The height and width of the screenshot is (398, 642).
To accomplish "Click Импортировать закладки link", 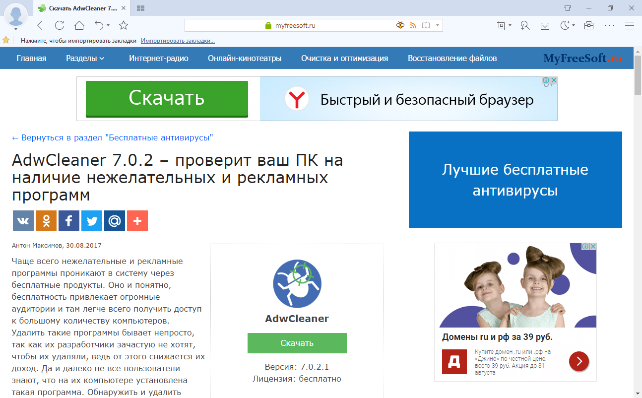I will (x=178, y=41).
